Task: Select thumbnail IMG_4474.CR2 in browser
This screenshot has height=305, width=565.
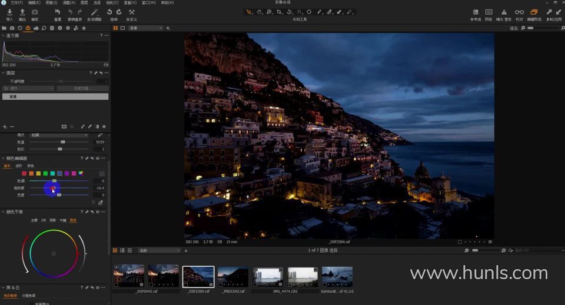Action: (267, 276)
